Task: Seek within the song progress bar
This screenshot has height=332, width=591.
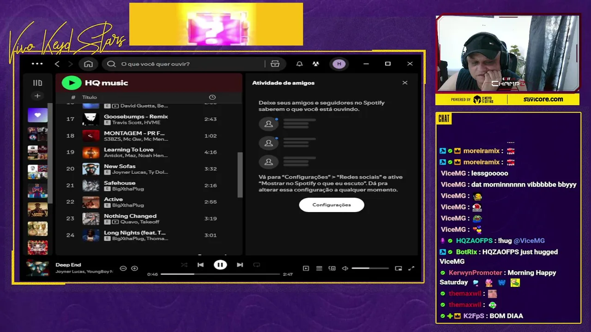Action: coord(220,274)
